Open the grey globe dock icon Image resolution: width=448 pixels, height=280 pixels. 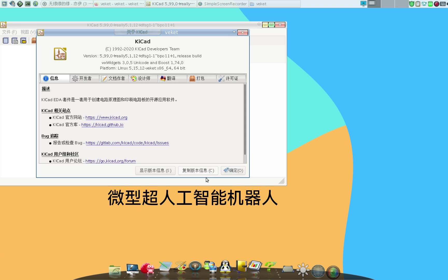pos(318,271)
